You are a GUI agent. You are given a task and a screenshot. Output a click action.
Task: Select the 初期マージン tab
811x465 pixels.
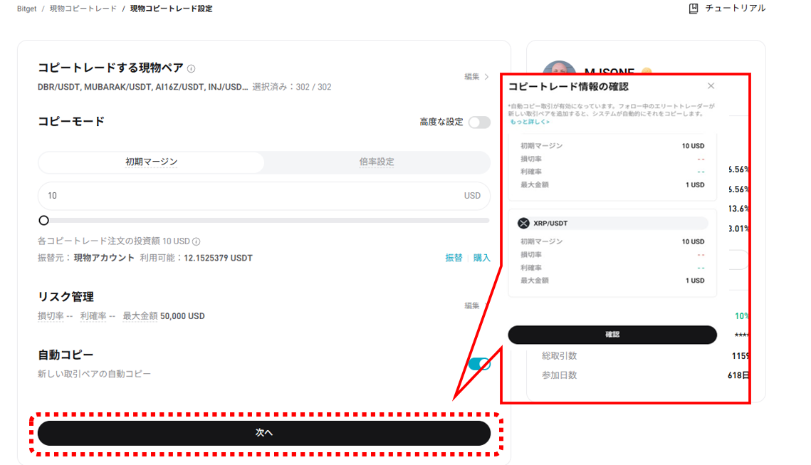click(x=151, y=162)
